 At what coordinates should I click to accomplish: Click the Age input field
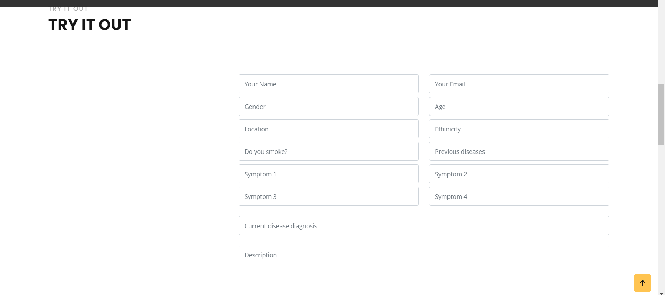tap(519, 106)
